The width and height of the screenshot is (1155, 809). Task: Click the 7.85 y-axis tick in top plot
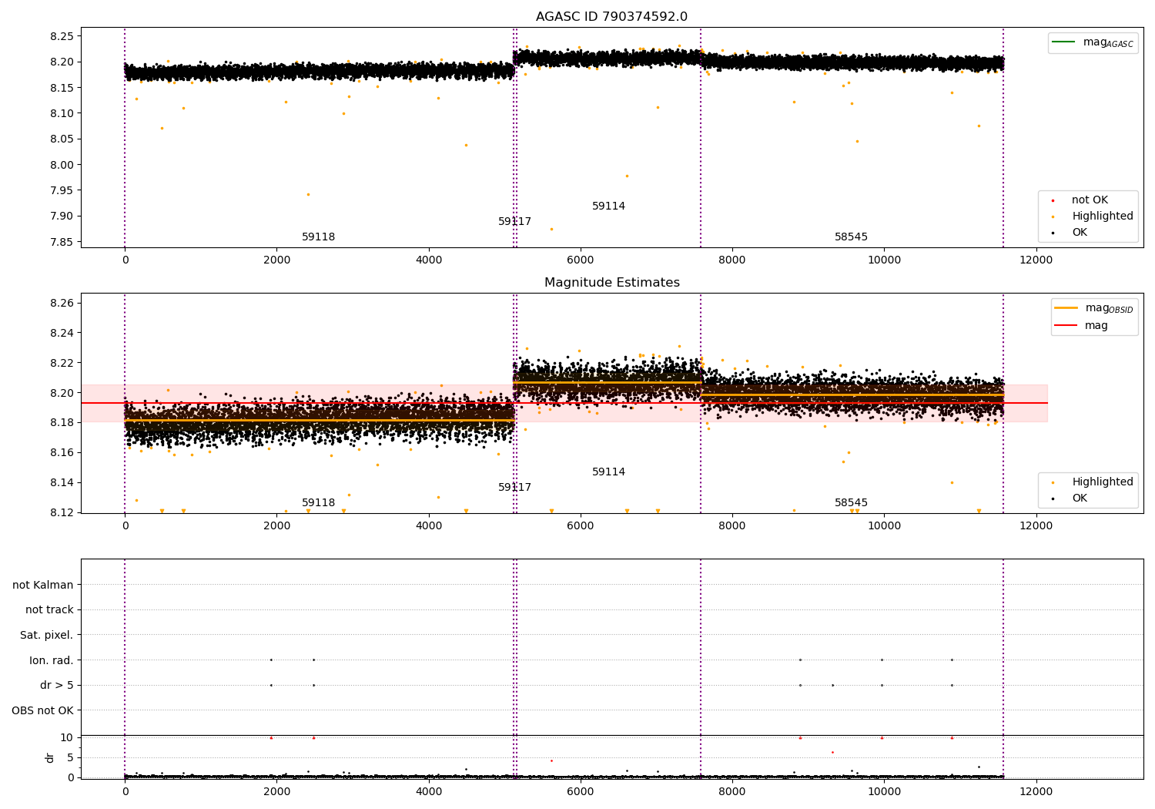pos(61,242)
